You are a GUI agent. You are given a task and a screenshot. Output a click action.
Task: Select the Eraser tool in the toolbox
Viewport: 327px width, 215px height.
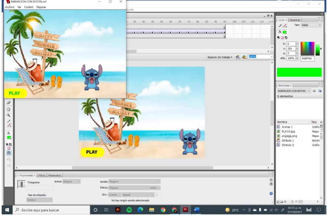(8, 103)
